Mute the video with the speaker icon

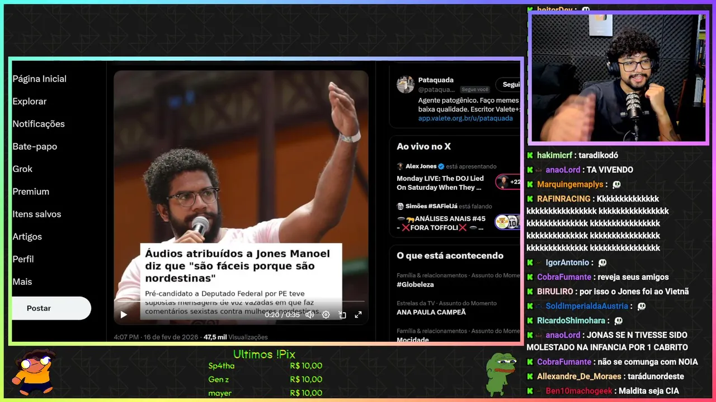pyautogui.click(x=309, y=315)
